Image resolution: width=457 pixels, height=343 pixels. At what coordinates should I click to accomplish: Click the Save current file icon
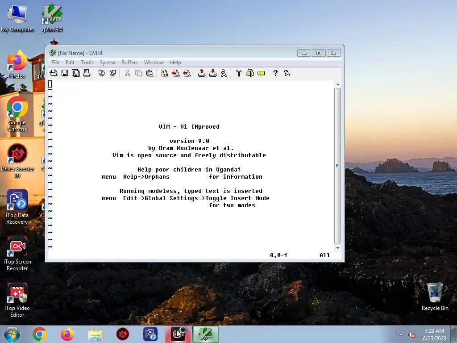pyautogui.click(x=65, y=73)
